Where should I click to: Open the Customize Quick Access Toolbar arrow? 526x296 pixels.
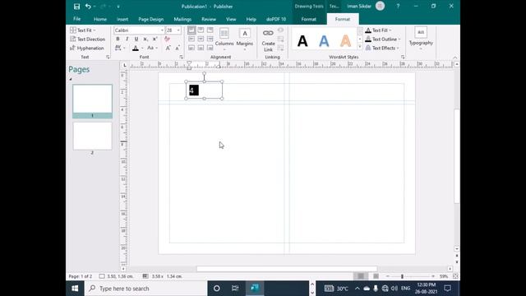click(x=118, y=7)
